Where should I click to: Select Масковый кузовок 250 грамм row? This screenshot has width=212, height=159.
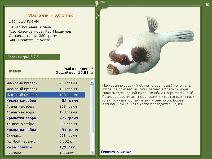coord(45,83)
